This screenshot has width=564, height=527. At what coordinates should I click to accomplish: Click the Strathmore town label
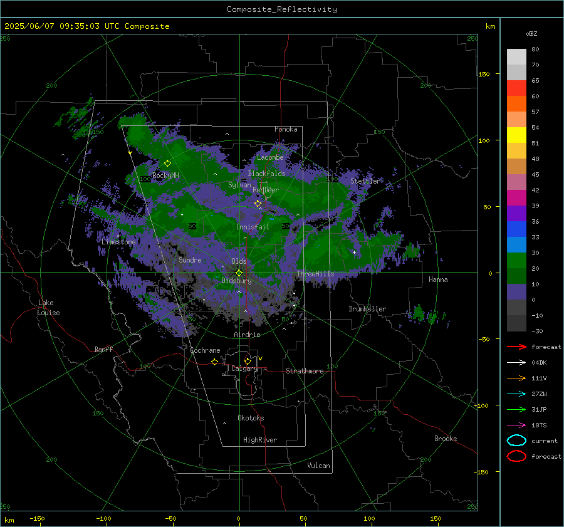tap(305, 371)
